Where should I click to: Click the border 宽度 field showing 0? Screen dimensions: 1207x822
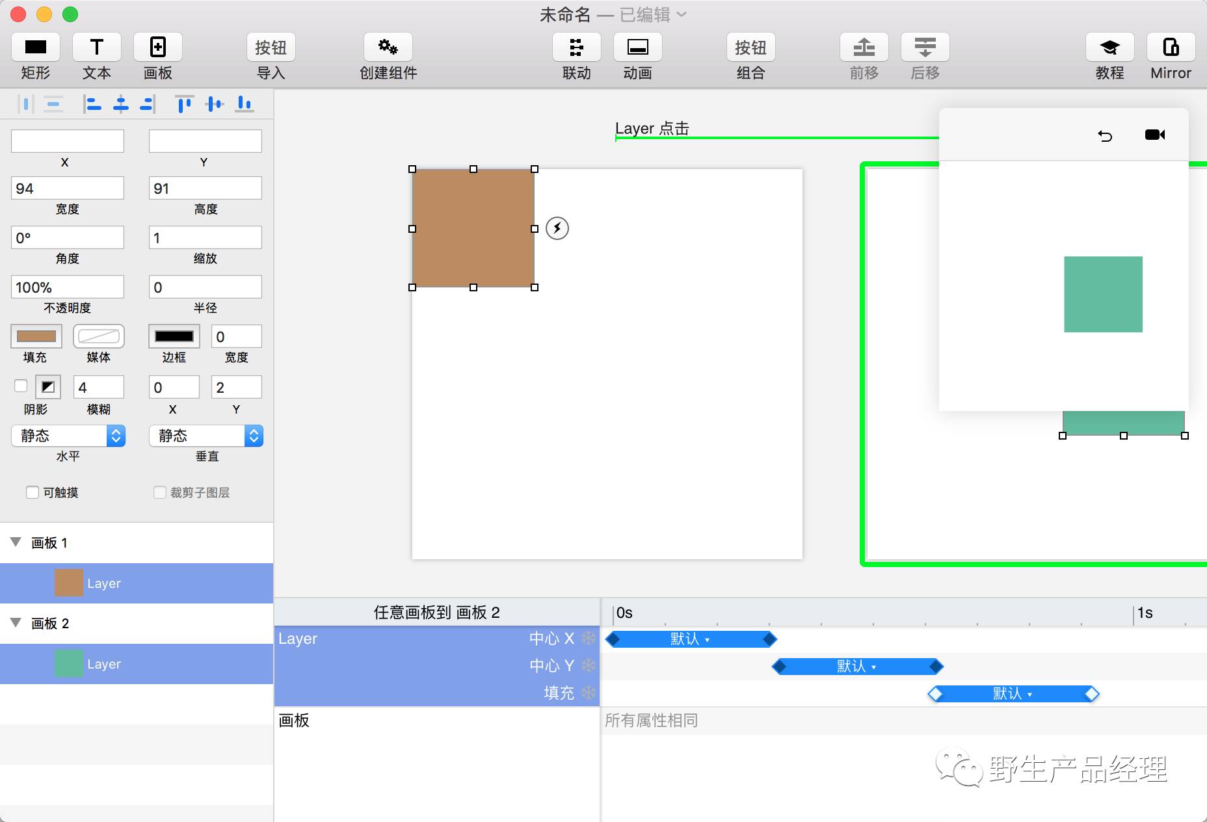(237, 336)
